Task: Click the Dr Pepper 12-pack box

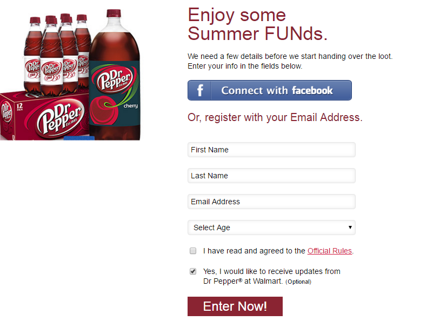Action: coord(43,116)
